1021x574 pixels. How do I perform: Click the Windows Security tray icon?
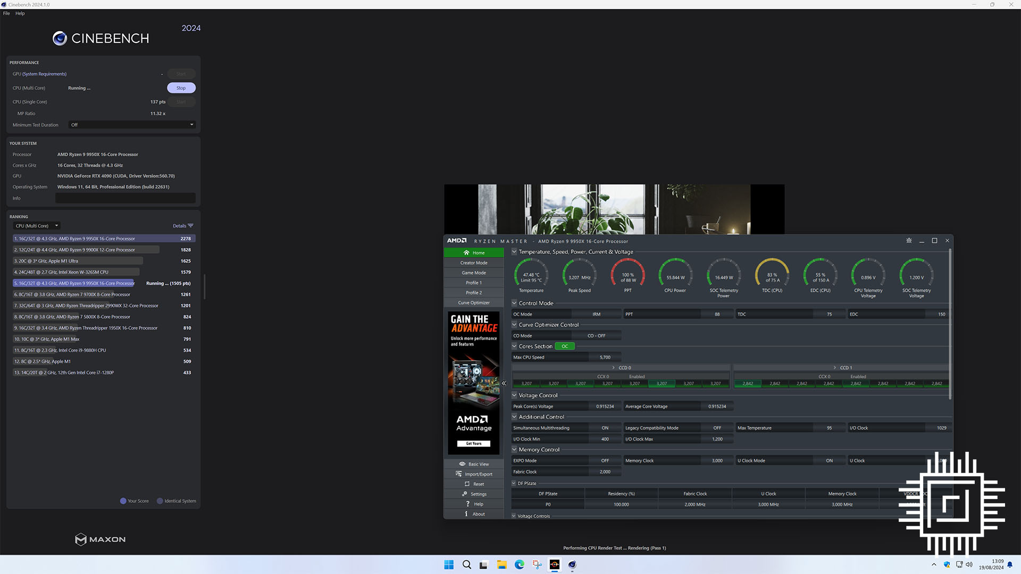tap(947, 564)
